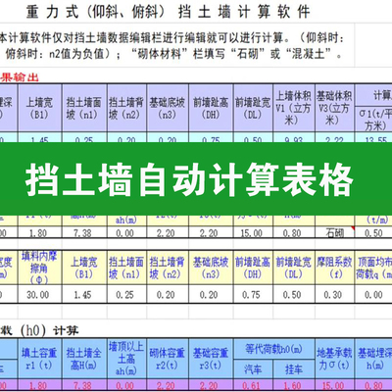Select the purple header 上墙宽(B1)
The image size is (392, 392).
point(39,108)
